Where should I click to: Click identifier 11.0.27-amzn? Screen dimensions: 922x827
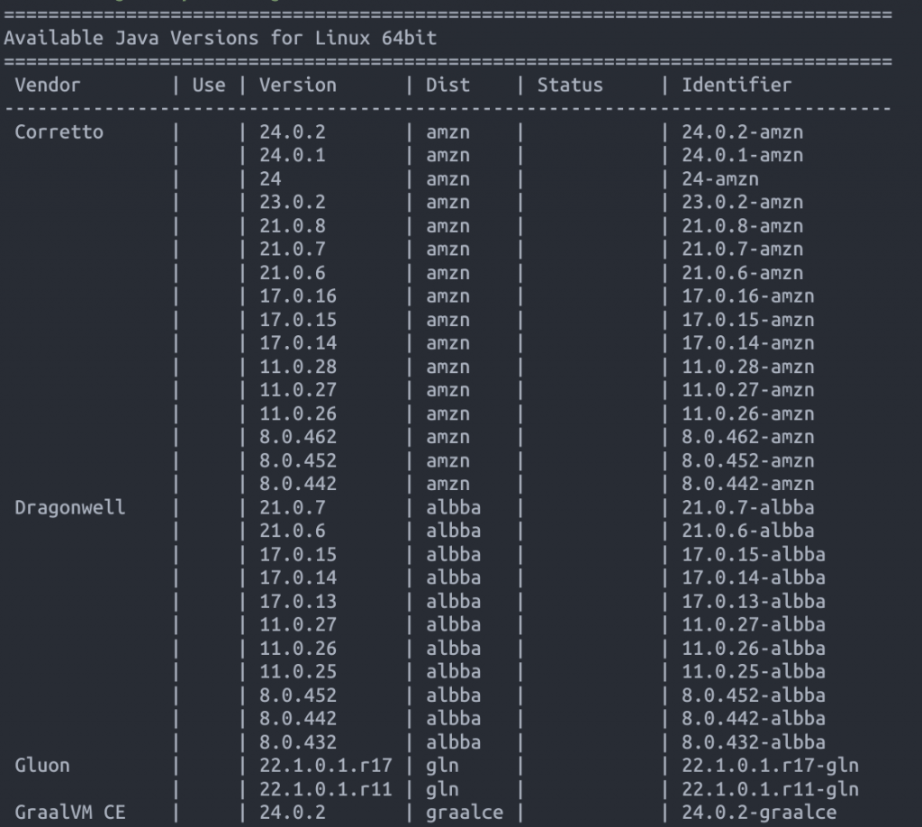[x=748, y=390]
